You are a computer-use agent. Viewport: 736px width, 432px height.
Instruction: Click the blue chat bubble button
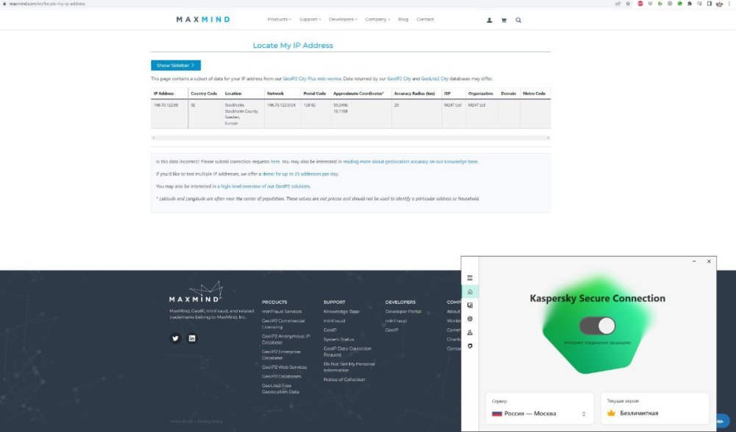[721, 421]
